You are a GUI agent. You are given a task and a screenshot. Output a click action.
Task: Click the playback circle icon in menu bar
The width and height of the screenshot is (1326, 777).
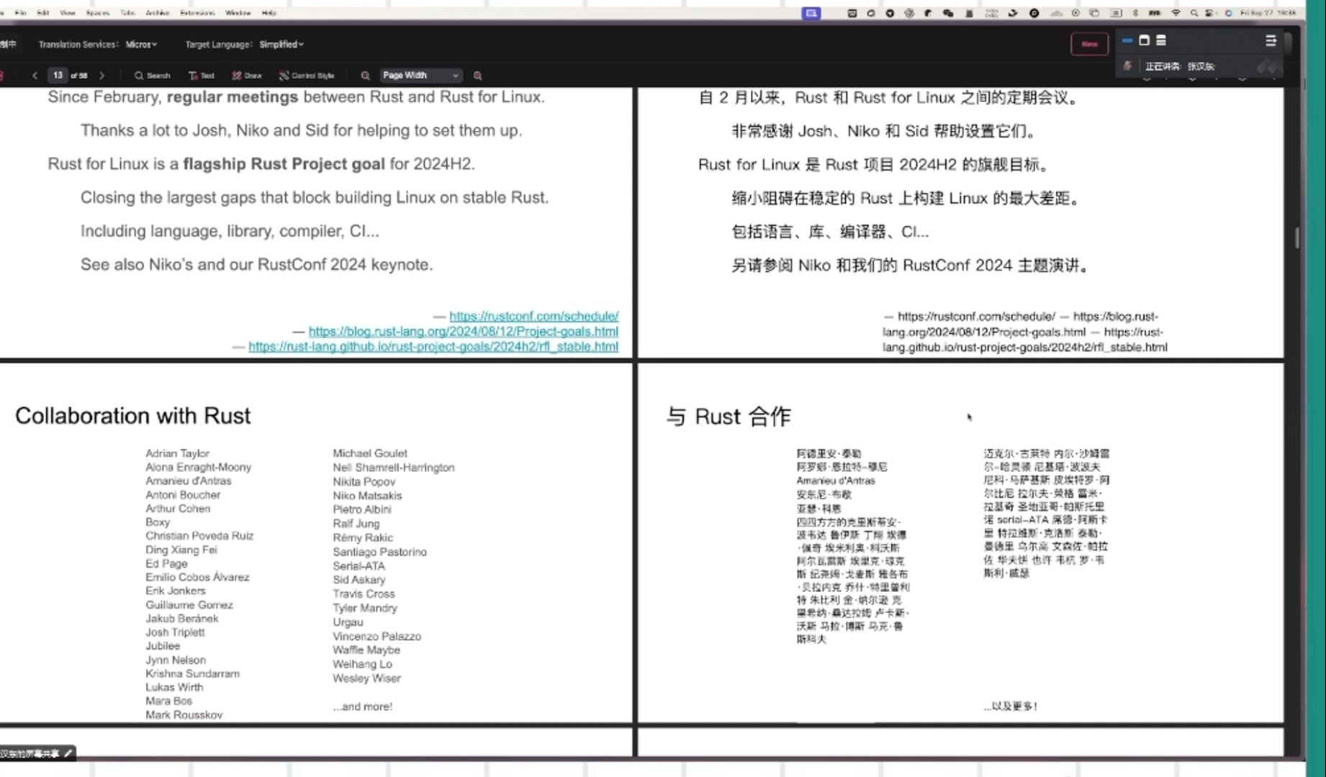coord(1075,13)
